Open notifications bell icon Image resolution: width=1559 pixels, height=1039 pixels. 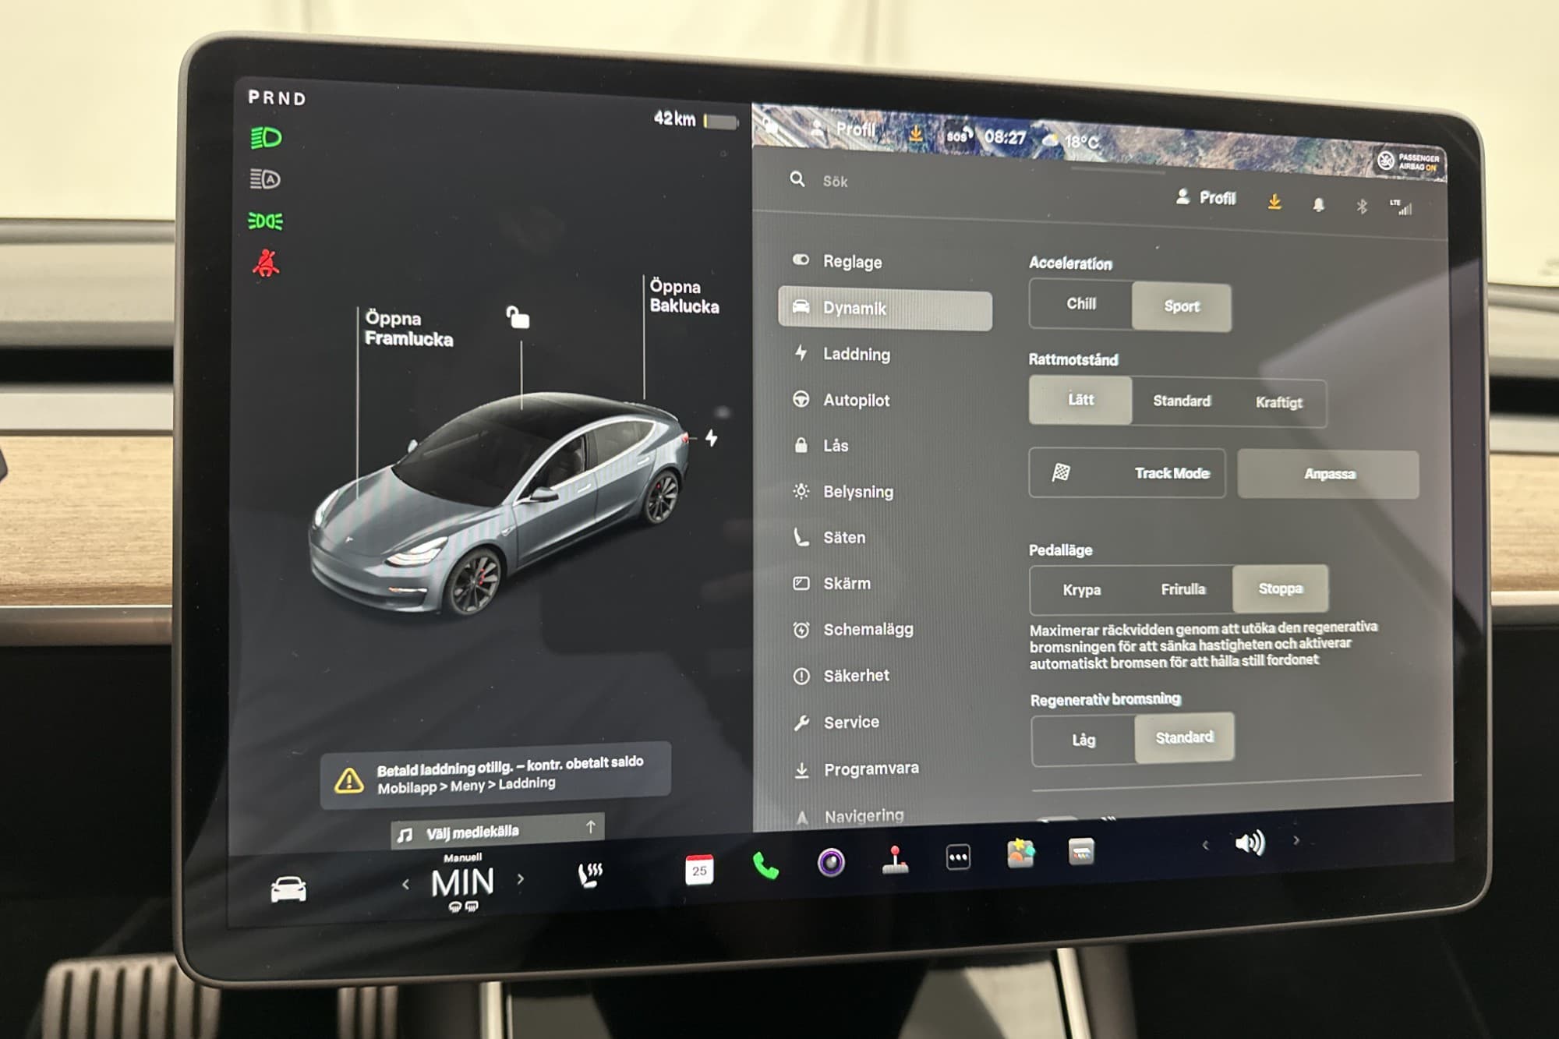coord(1318,204)
